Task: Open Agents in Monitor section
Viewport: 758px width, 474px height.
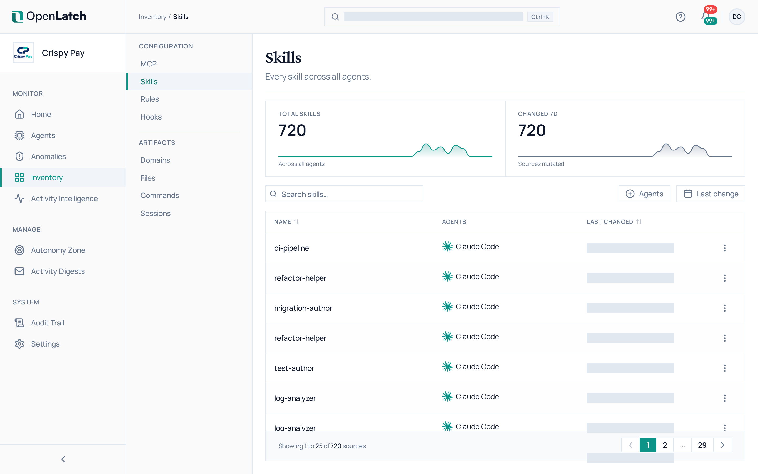Action: click(63, 135)
